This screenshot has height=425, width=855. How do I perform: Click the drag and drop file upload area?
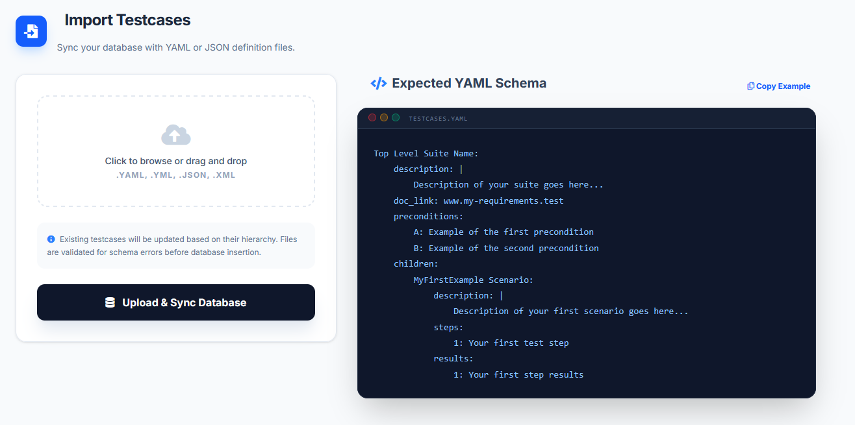coord(175,151)
